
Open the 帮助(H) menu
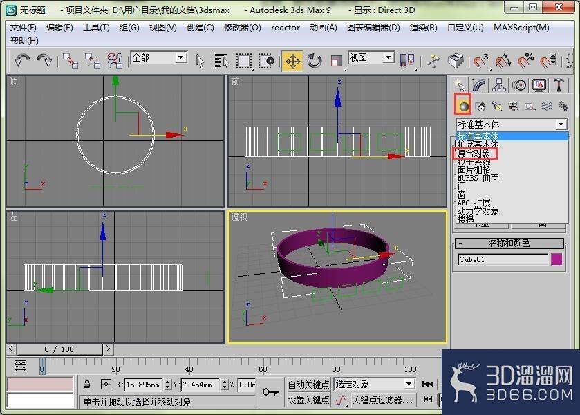pyautogui.click(x=24, y=40)
